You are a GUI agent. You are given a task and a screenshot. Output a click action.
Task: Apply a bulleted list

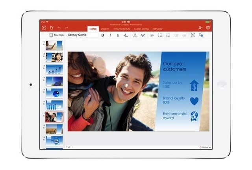tap(160, 35)
